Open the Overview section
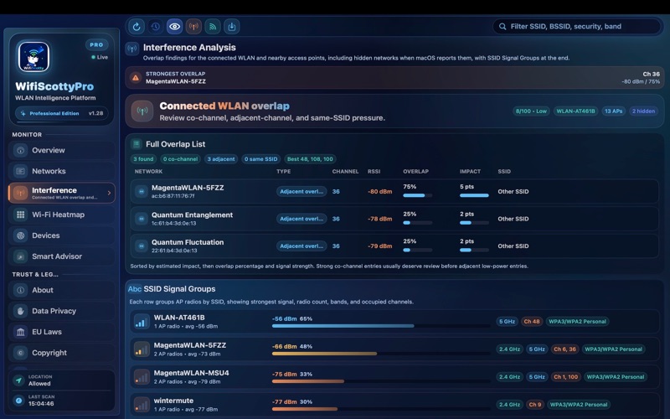The image size is (670, 419). [x=61, y=151]
